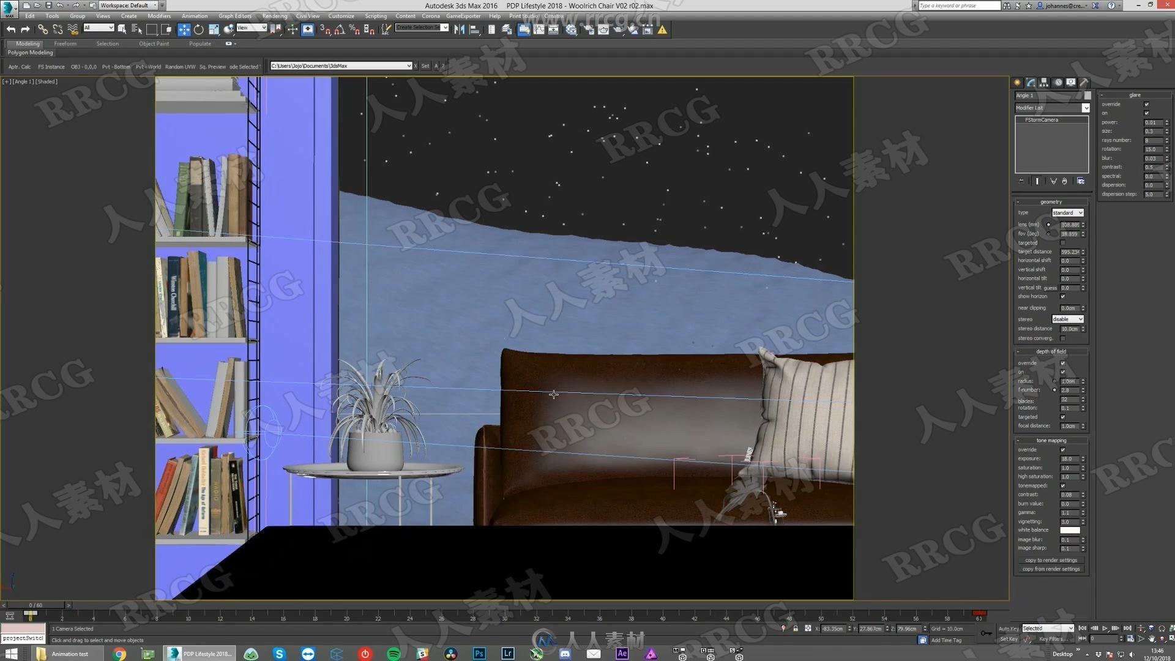The image size is (1175, 661).
Task: Click Go to End playback button
Action: [1127, 628]
